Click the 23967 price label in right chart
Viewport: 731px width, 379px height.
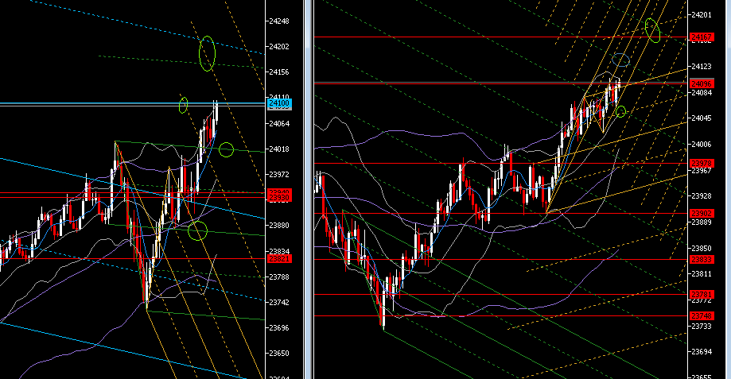pyautogui.click(x=702, y=171)
